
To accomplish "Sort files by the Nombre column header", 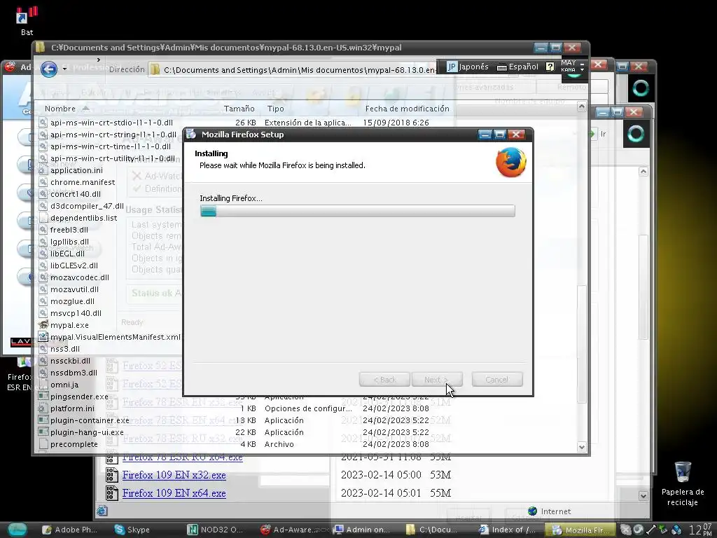I will click(60, 109).
